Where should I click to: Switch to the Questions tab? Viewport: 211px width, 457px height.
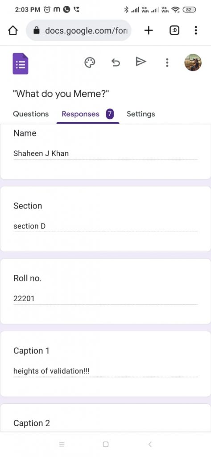tap(31, 114)
